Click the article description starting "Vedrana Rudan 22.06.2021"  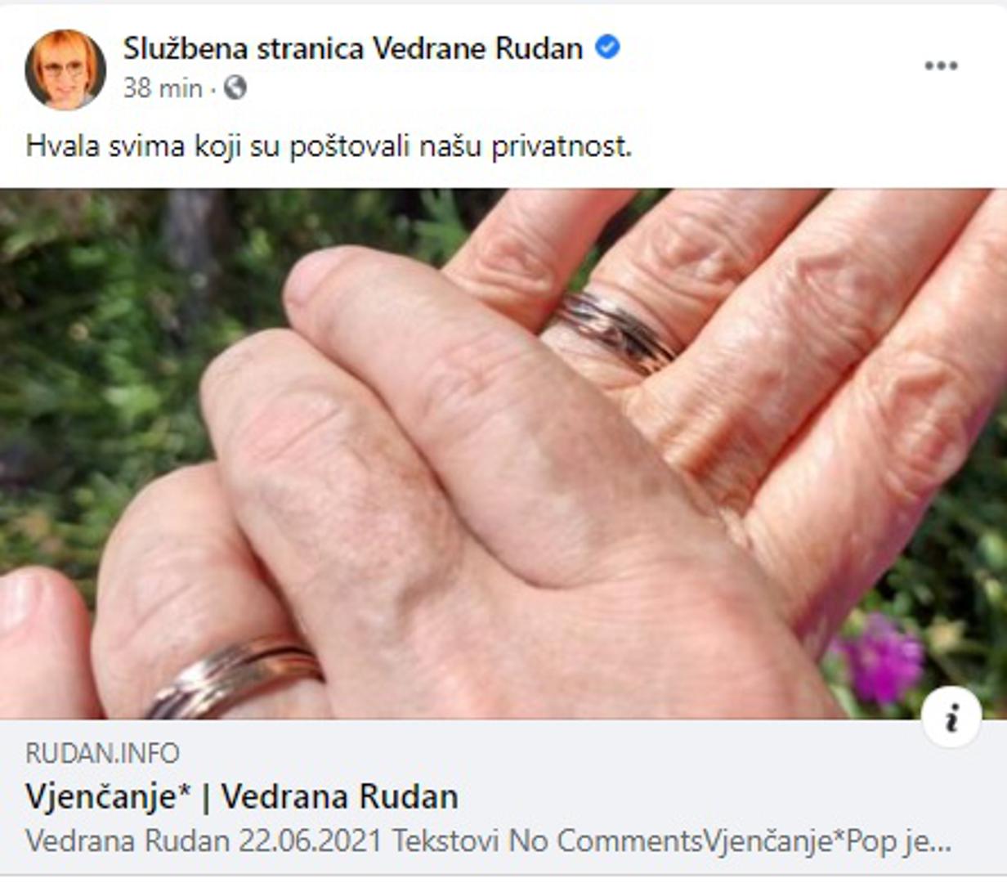pos(488,840)
